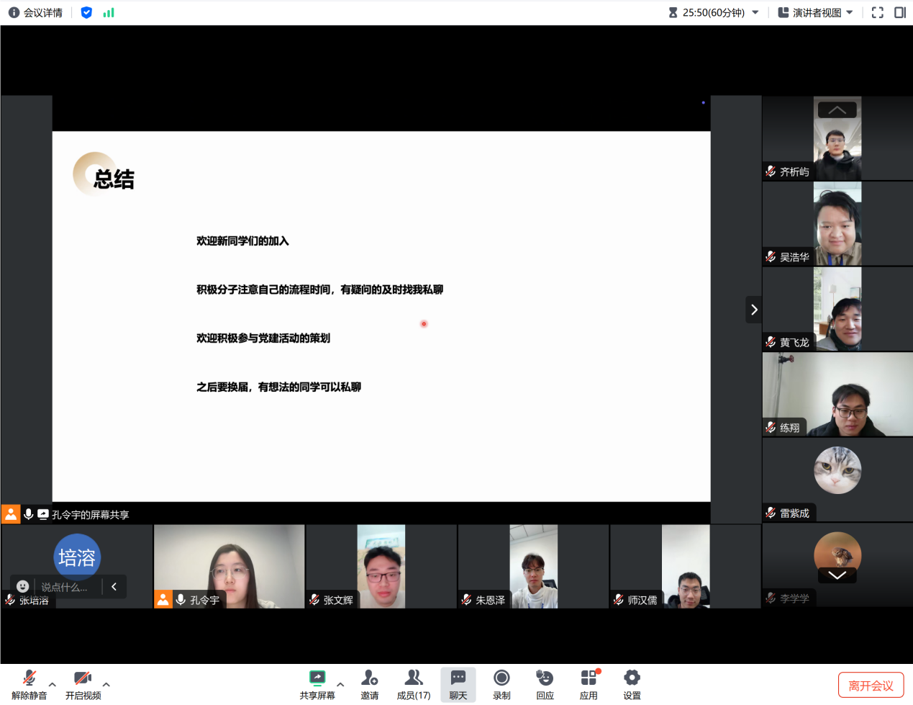Expand video options arrow beside 开启视频
The height and width of the screenshot is (705, 913).
point(106,685)
